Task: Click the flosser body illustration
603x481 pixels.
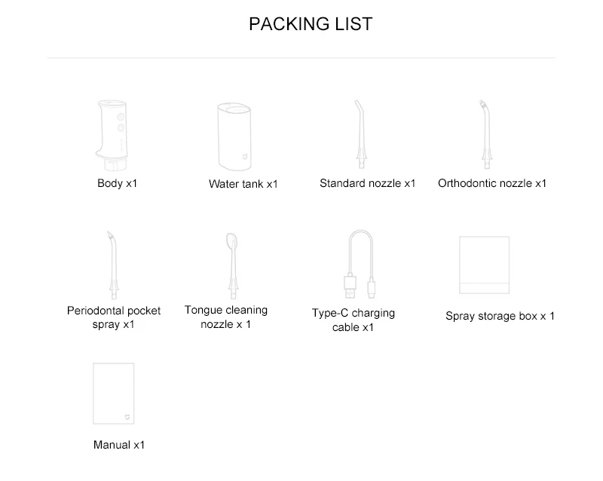Action: click(x=111, y=135)
